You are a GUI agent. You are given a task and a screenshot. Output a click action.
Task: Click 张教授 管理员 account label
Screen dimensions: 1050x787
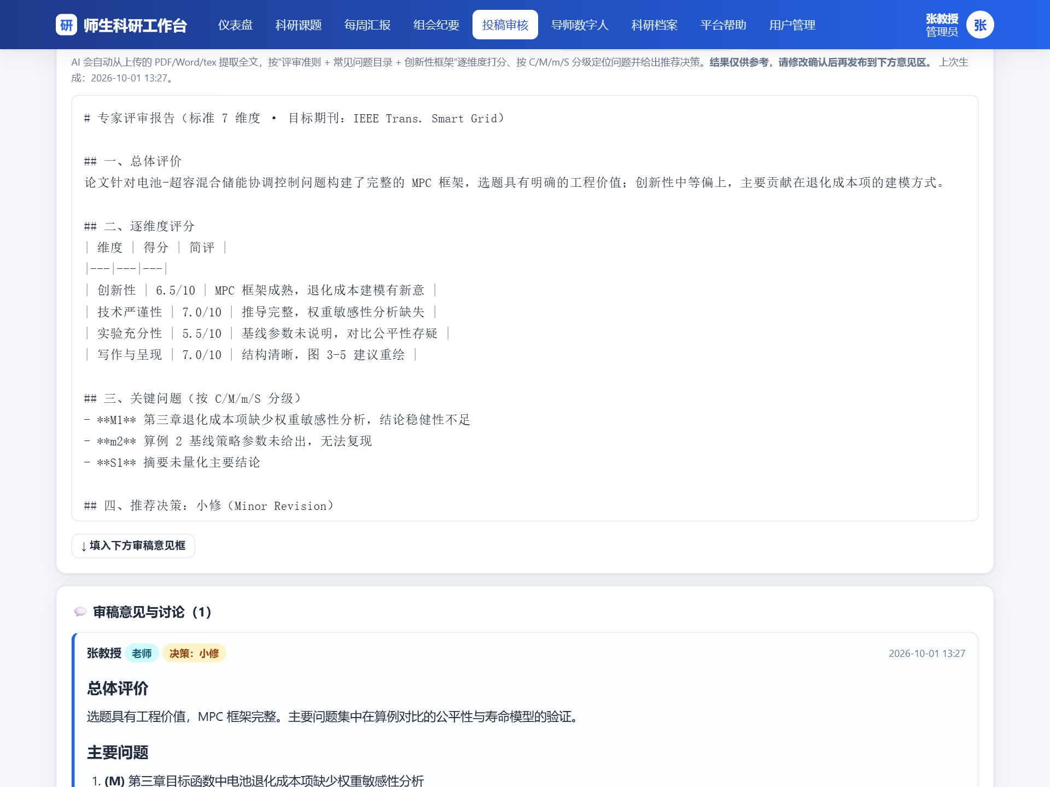click(x=942, y=25)
